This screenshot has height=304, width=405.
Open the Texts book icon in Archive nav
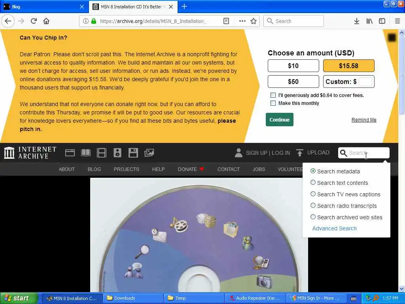(x=86, y=153)
